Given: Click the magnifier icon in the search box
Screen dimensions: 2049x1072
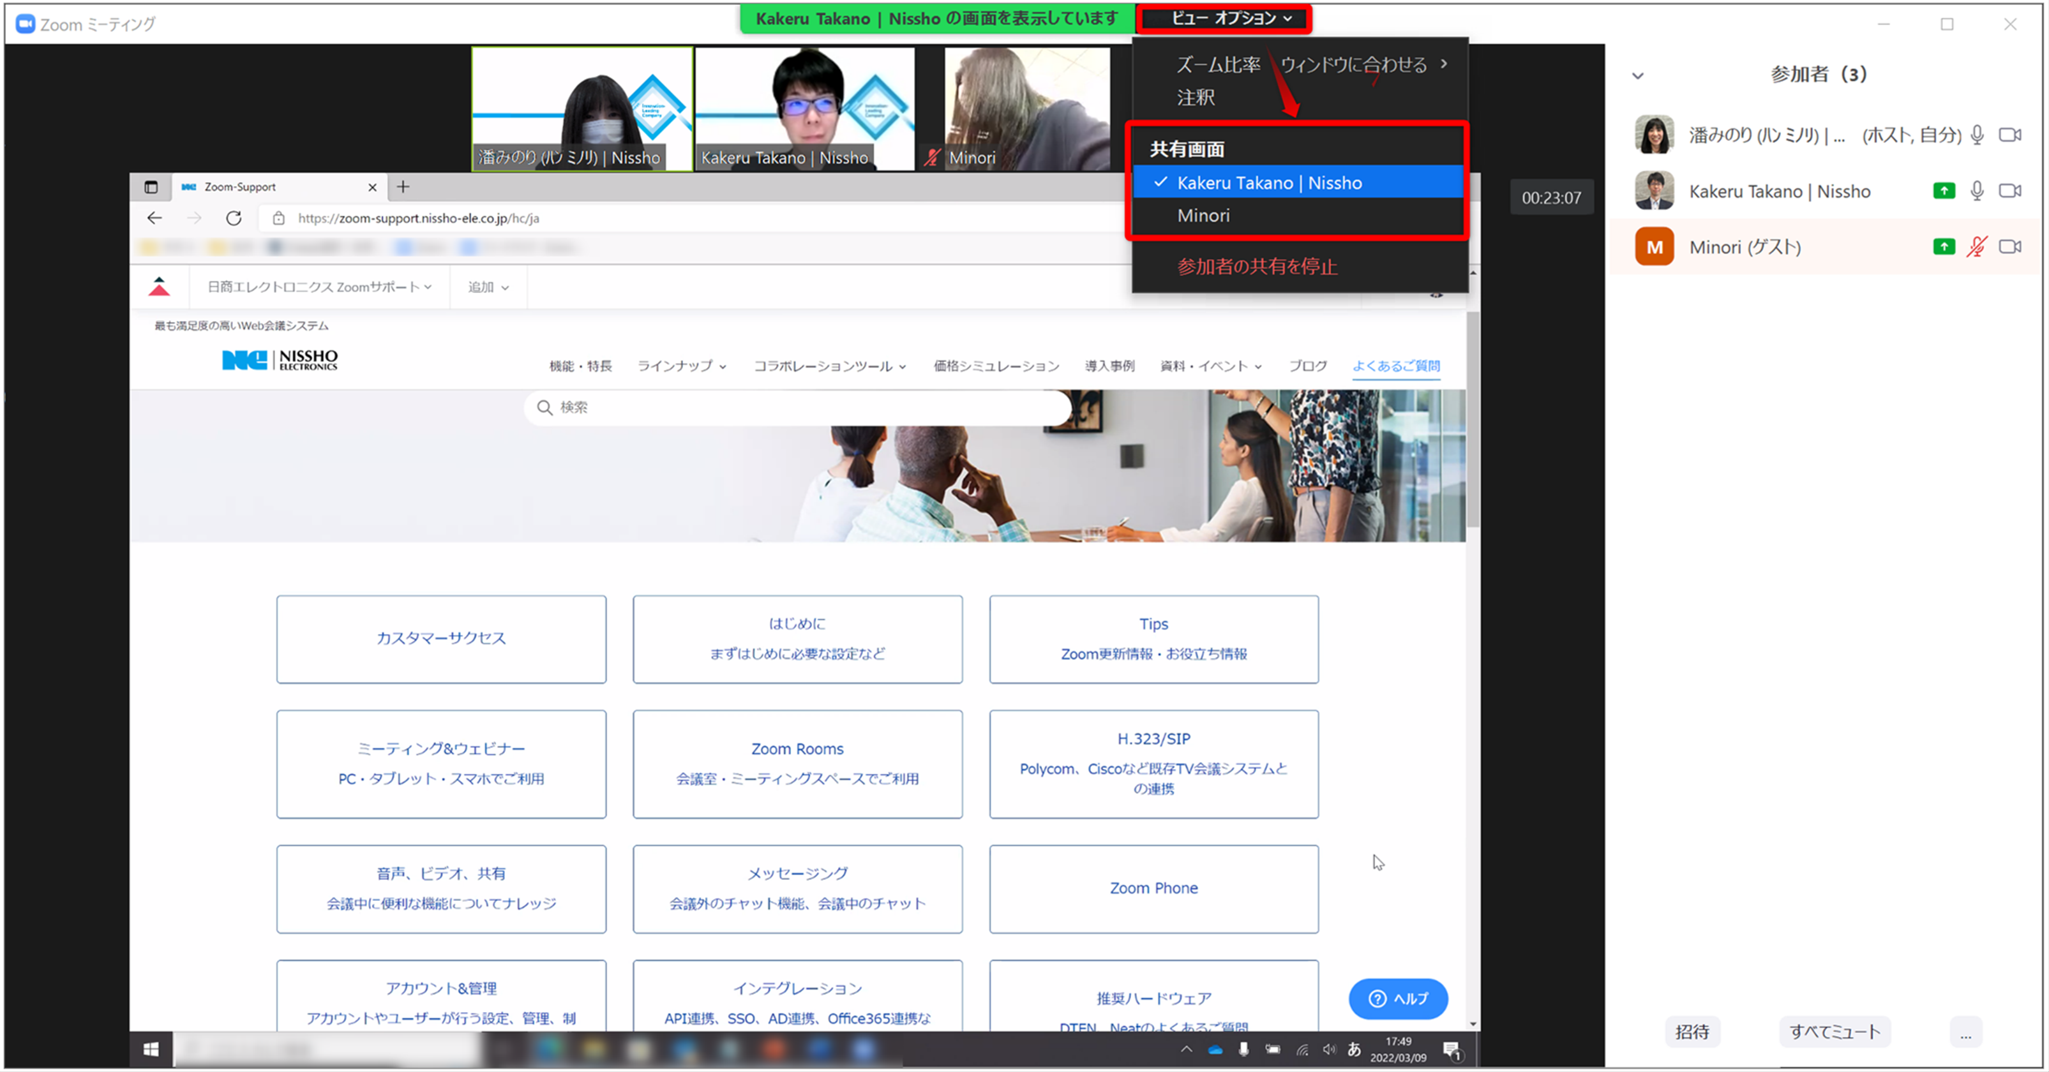Looking at the screenshot, I should tap(545, 408).
